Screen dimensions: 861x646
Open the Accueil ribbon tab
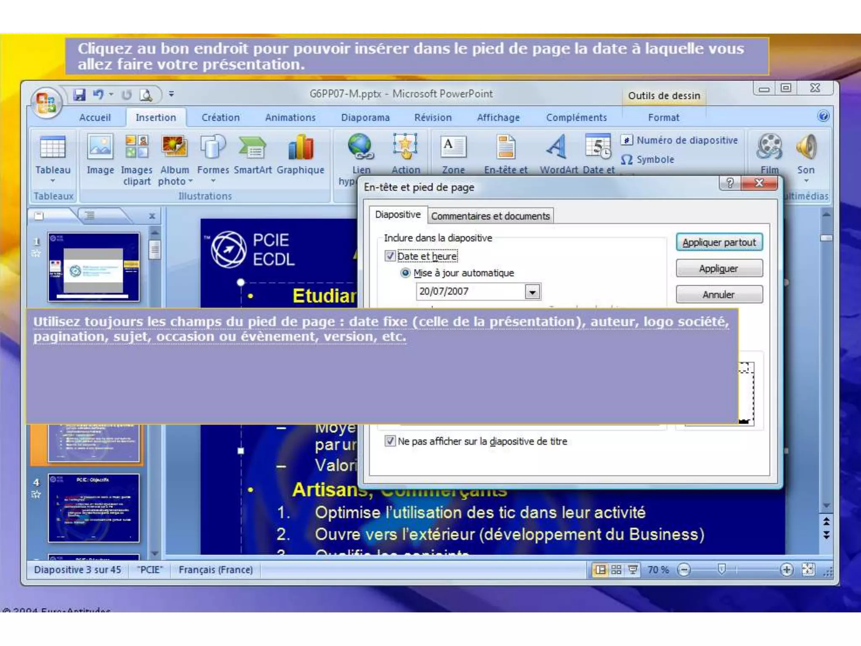click(x=95, y=117)
